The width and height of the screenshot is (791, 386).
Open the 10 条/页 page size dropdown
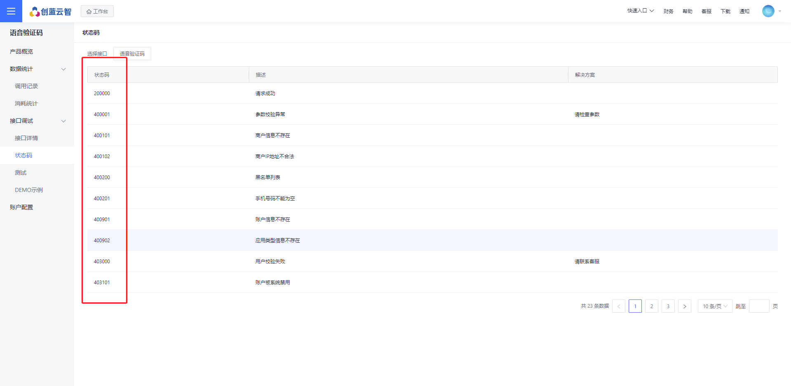coord(715,306)
